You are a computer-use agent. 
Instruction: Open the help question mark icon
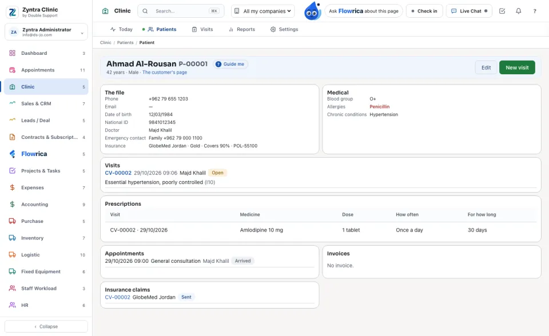[x=535, y=11]
